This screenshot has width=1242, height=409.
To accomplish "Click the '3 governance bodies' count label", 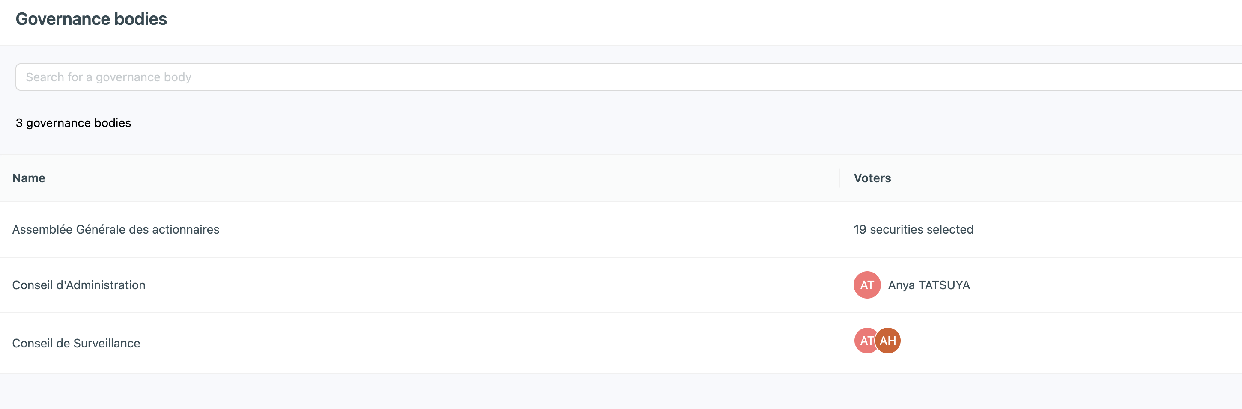I will pos(73,123).
